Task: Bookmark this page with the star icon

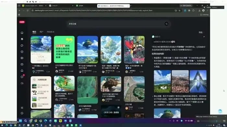Action: click(x=180, y=11)
